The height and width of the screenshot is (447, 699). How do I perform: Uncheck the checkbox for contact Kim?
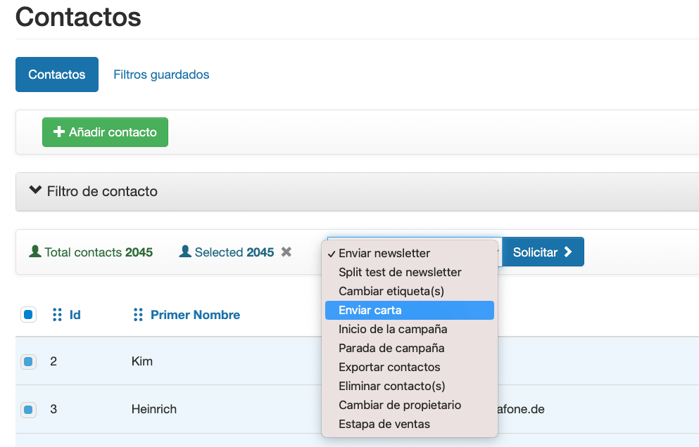coord(28,362)
